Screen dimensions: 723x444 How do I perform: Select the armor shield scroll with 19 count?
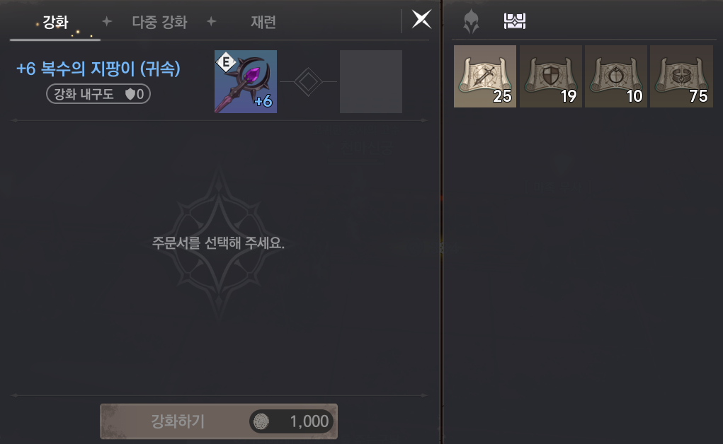(550, 76)
